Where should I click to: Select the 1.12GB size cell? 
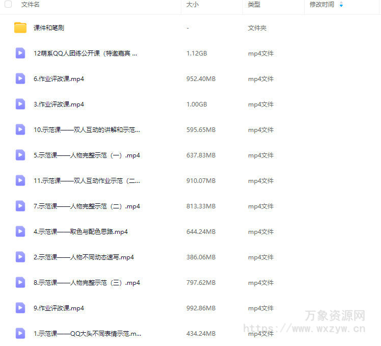197,53
